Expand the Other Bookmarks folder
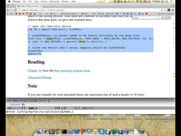 tap(166, 14)
